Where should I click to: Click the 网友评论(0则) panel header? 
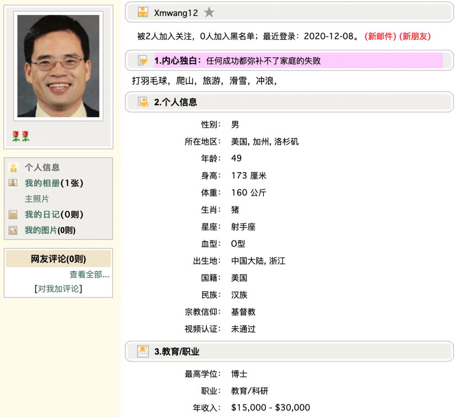click(58, 259)
